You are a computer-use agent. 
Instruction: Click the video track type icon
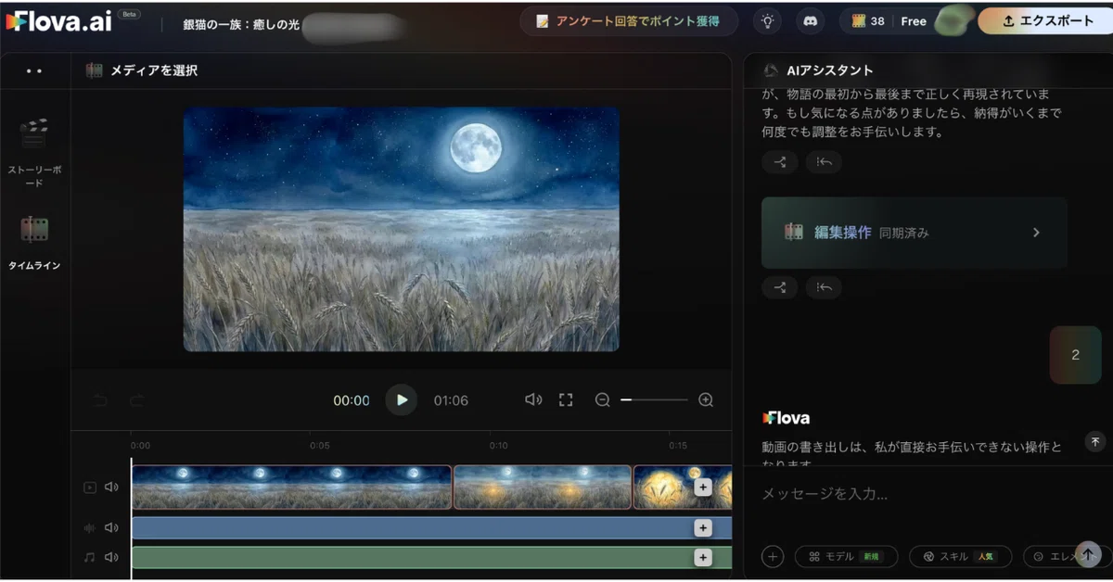coord(90,487)
